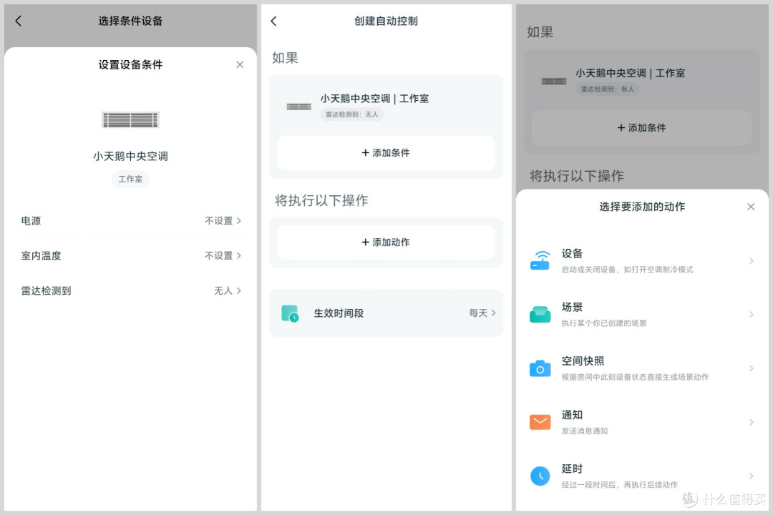This screenshot has height=515, width=773.
Task: Expand 设备 action with its chevron
Action: click(x=752, y=260)
